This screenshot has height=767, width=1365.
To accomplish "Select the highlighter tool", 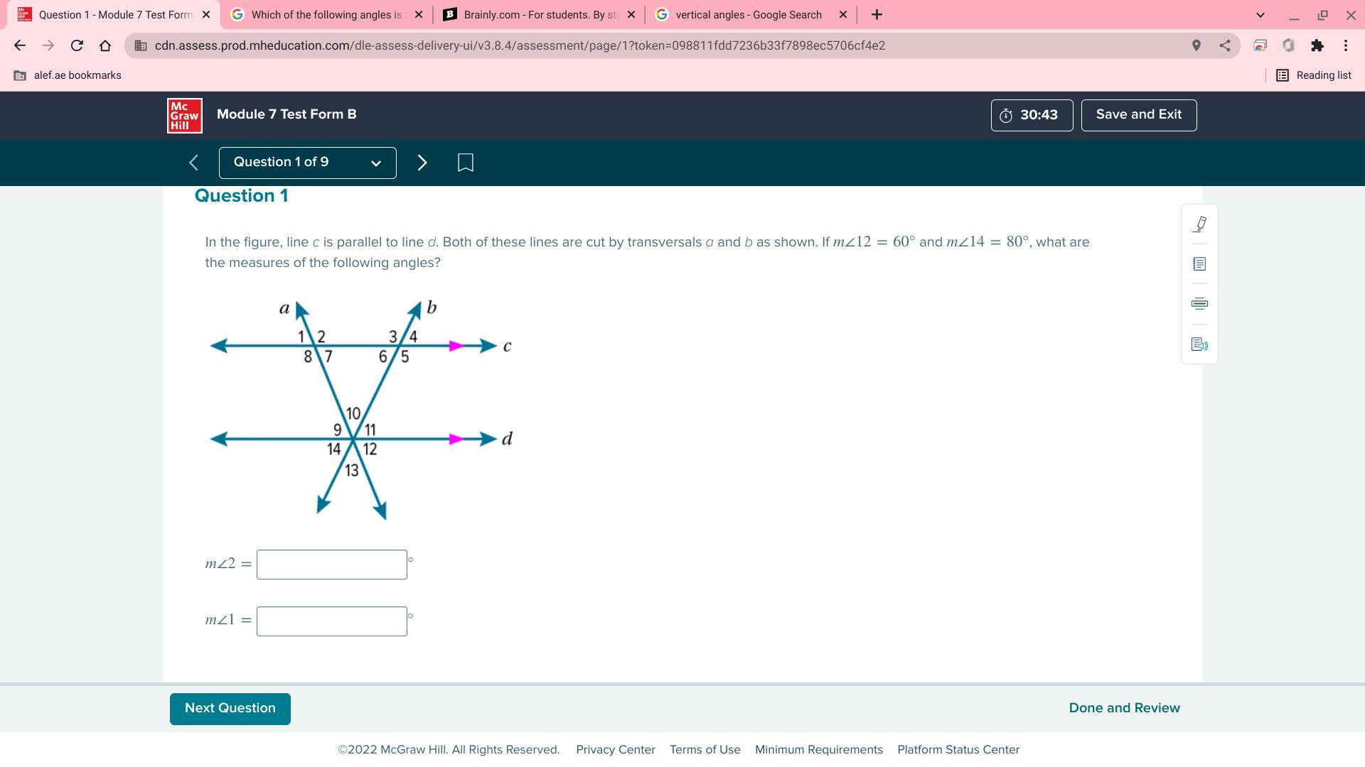I will pyautogui.click(x=1199, y=224).
